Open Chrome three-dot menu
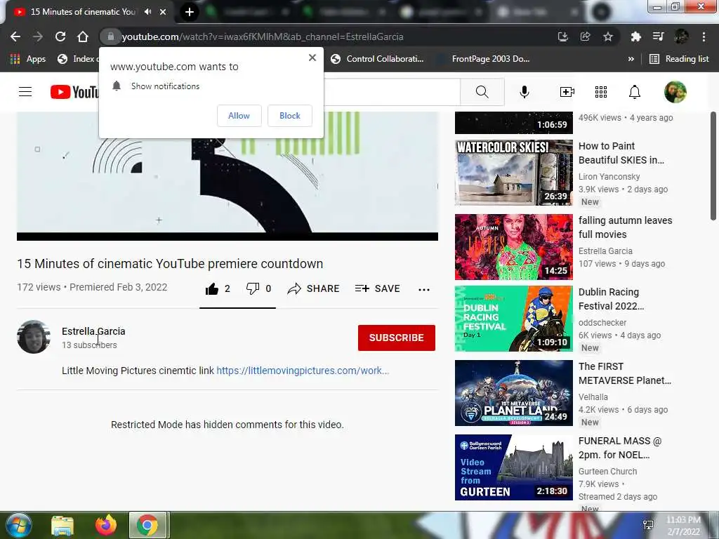This screenshot has height=539, width=719. [704, 36]
